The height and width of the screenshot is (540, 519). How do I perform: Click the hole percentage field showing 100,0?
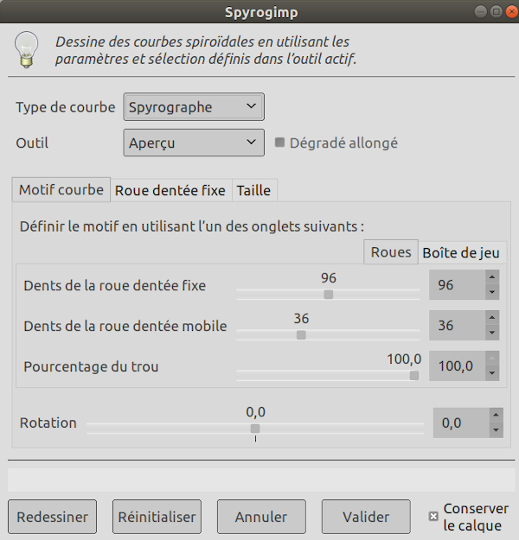coord(458,365)
